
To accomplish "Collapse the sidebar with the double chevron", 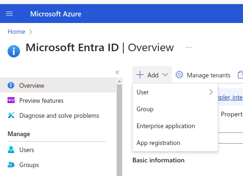I will (117, 72).
